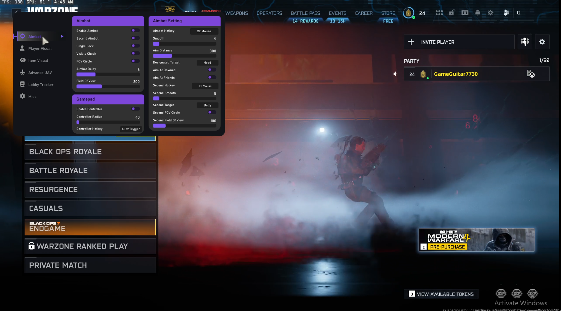
Task: Open party settings gear button
Action: [542, 42]
